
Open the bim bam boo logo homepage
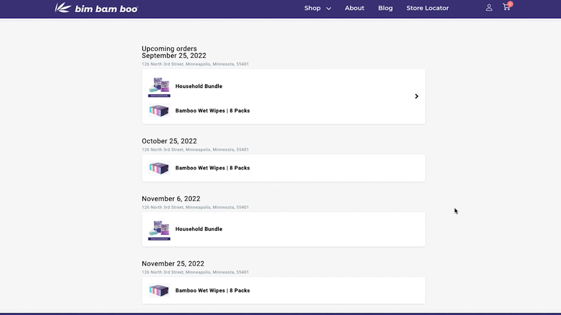click(96, 8)
